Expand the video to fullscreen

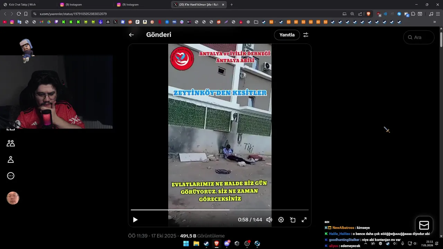304,220
